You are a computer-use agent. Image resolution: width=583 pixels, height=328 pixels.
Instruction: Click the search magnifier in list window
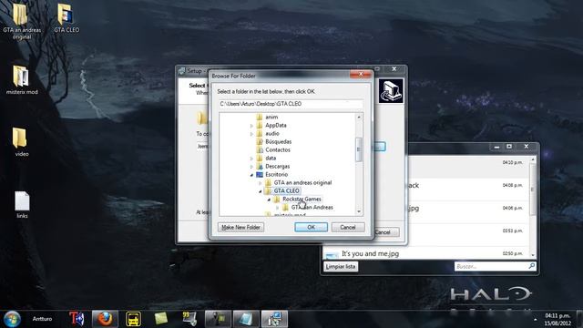click(x=531, y=266)
